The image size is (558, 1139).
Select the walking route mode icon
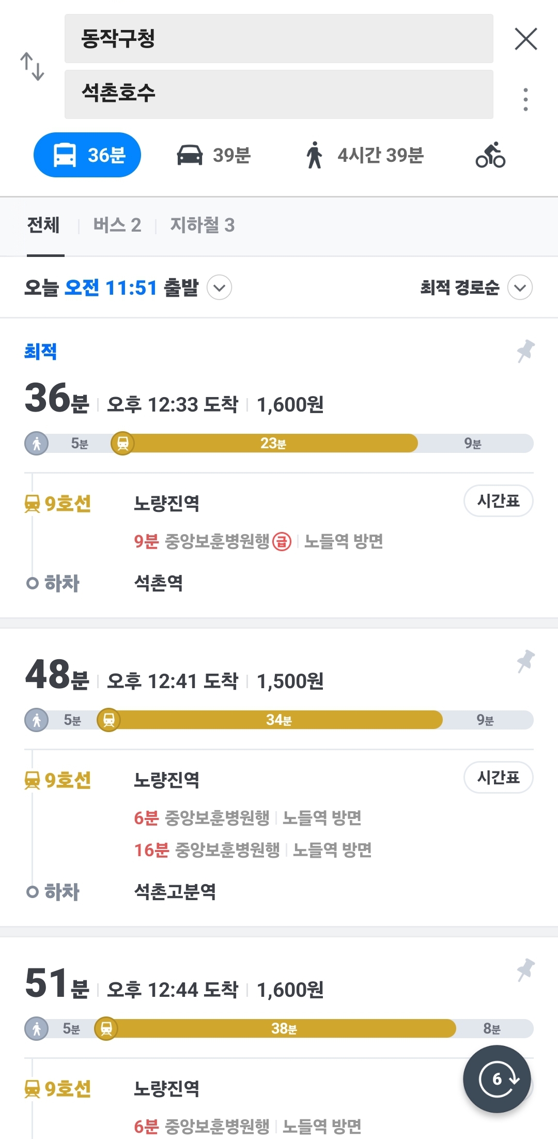pos(314,155)
